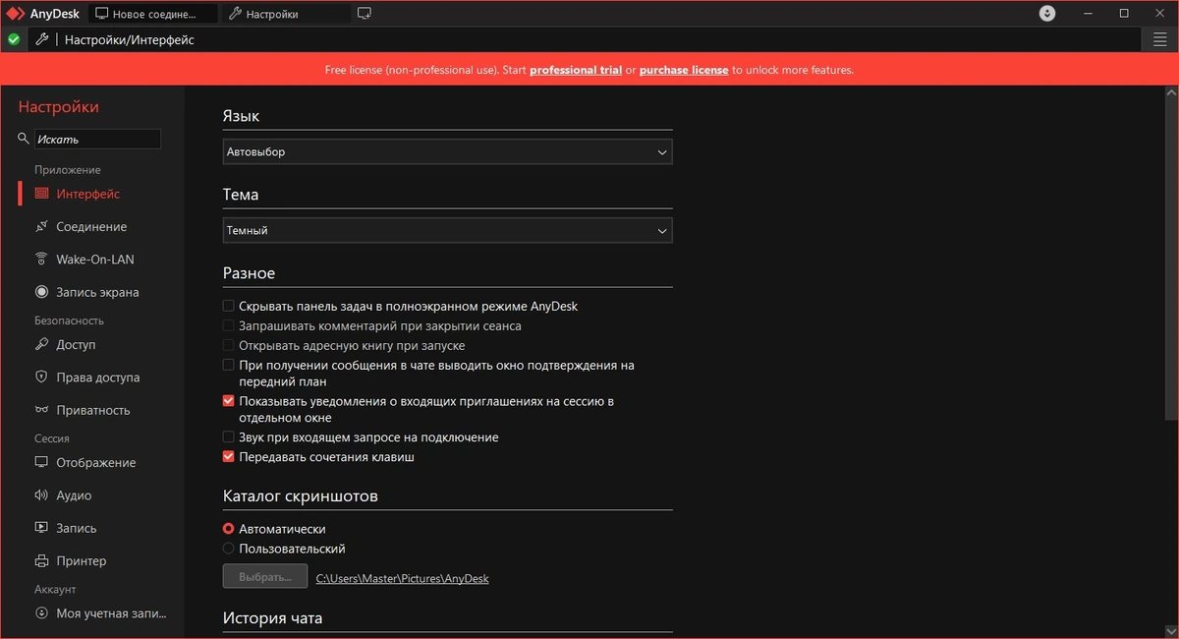Open new session tab monitor icon
The height and width of the screenshot is (639, 1179).
[365, 14]
